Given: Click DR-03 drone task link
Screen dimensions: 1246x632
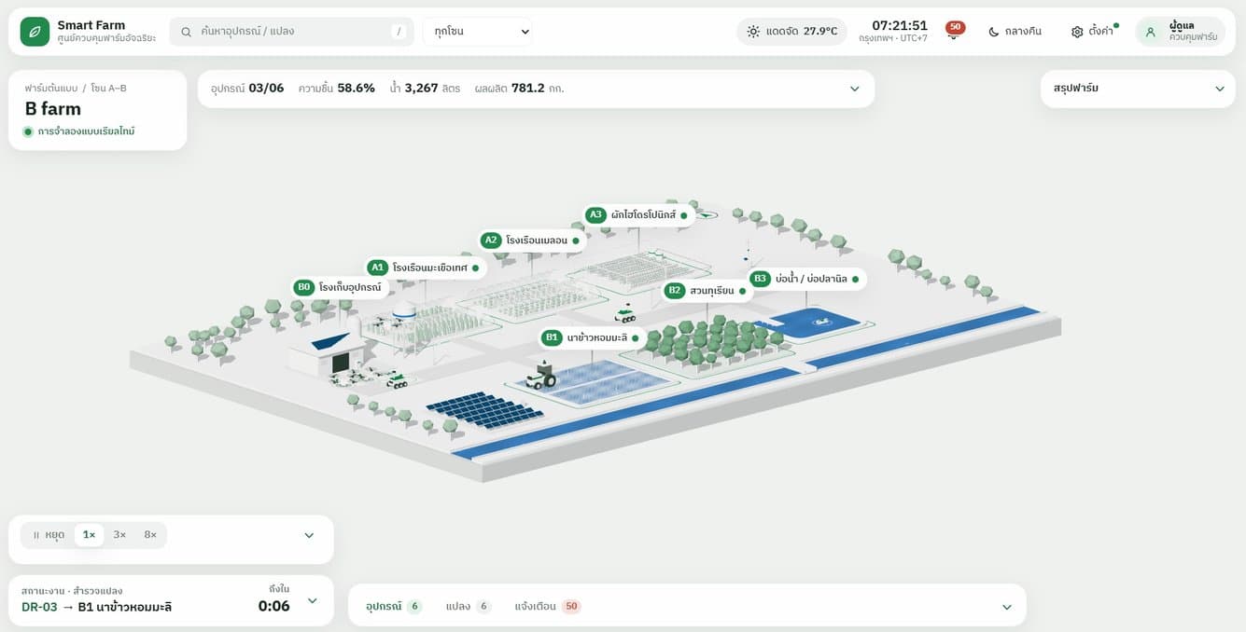Looking at the screenshot, I should pyautogui.click(x=39, y=607).
